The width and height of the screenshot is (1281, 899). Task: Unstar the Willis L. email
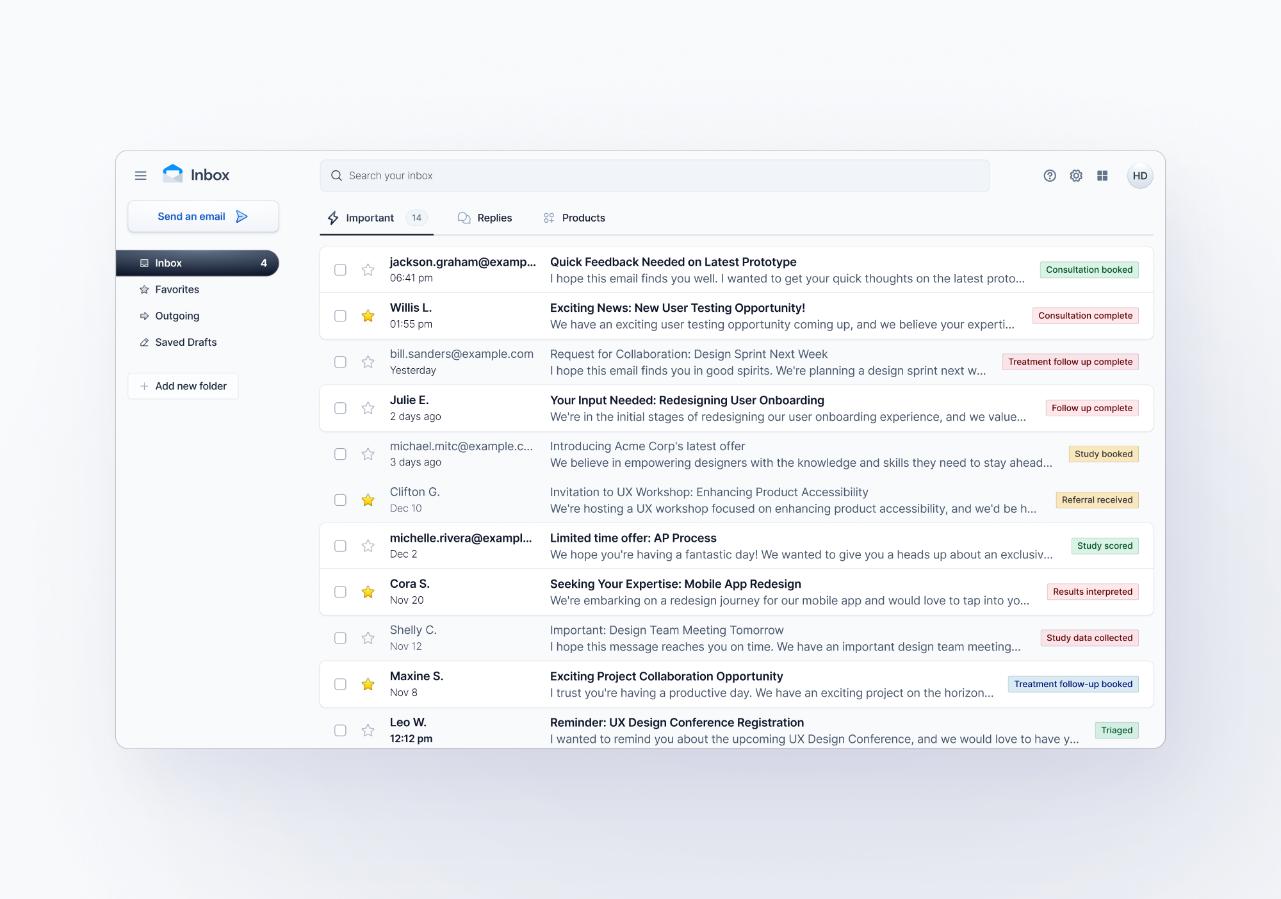pos(368,316)
